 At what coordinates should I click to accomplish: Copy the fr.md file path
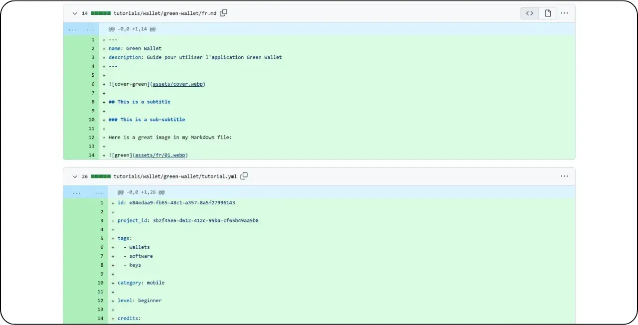[x=223, y=13]
